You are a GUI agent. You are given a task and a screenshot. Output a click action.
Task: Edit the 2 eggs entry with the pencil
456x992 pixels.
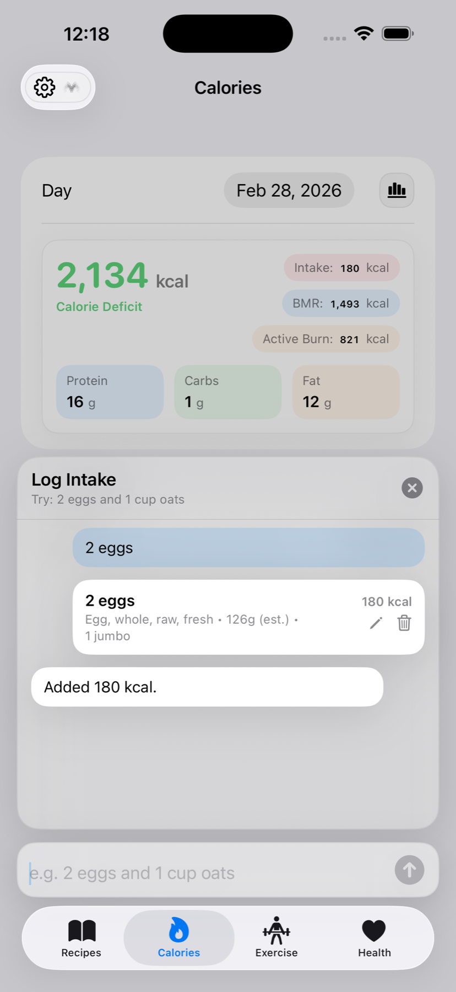376,623
